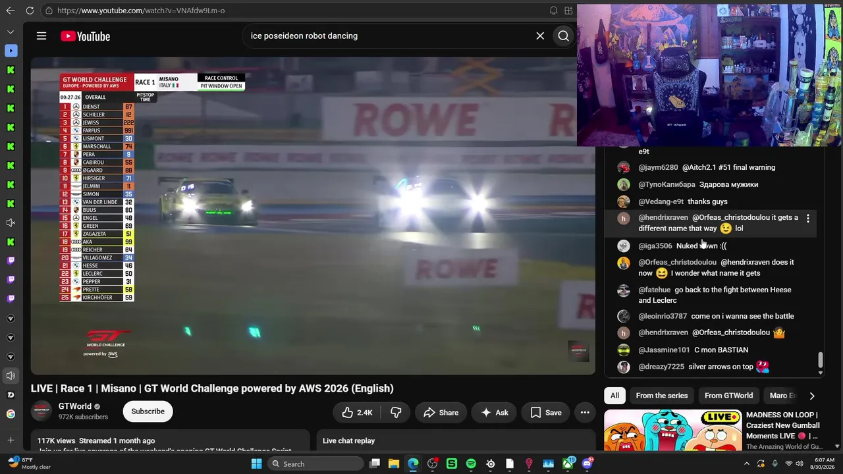This screenshot has height=474, width=843.
Task: Open the YouTube guide hamburger menu
Action: pyautogui.click(x=41, y=36)
